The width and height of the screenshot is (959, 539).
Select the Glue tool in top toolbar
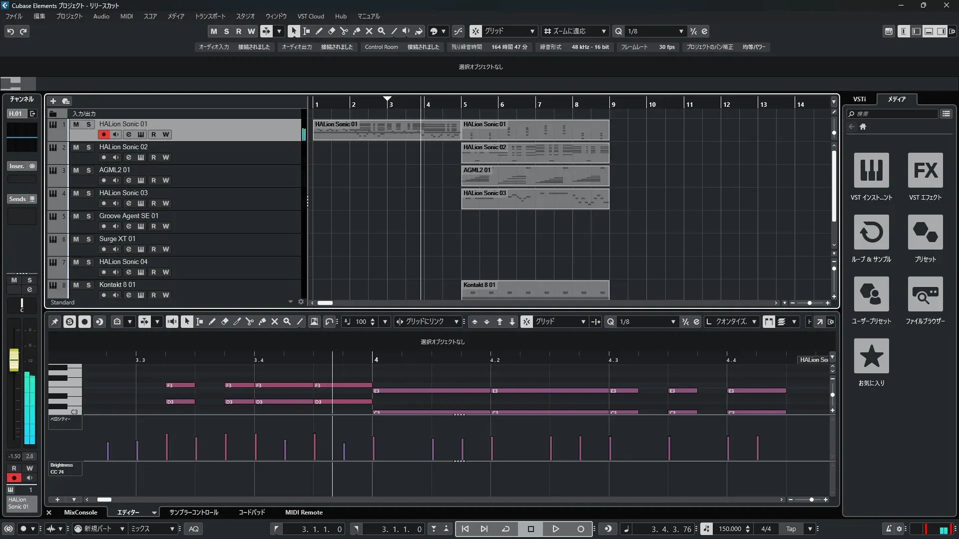click(356, 31)
